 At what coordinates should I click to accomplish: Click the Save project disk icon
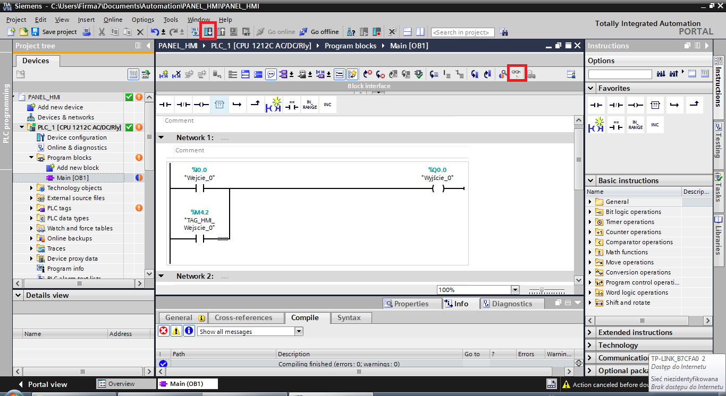click(x=35, y=32)
